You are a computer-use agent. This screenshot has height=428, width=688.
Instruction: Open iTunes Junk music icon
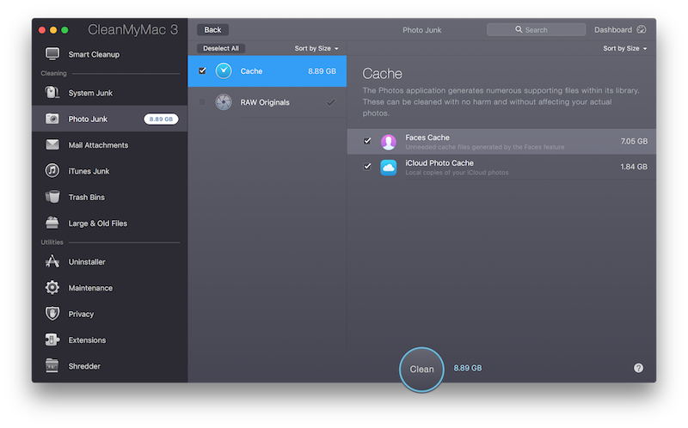click(x=52, y=171)
